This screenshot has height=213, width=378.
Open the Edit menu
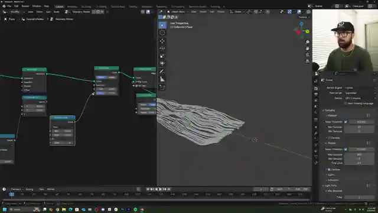[x=16, y=6]
